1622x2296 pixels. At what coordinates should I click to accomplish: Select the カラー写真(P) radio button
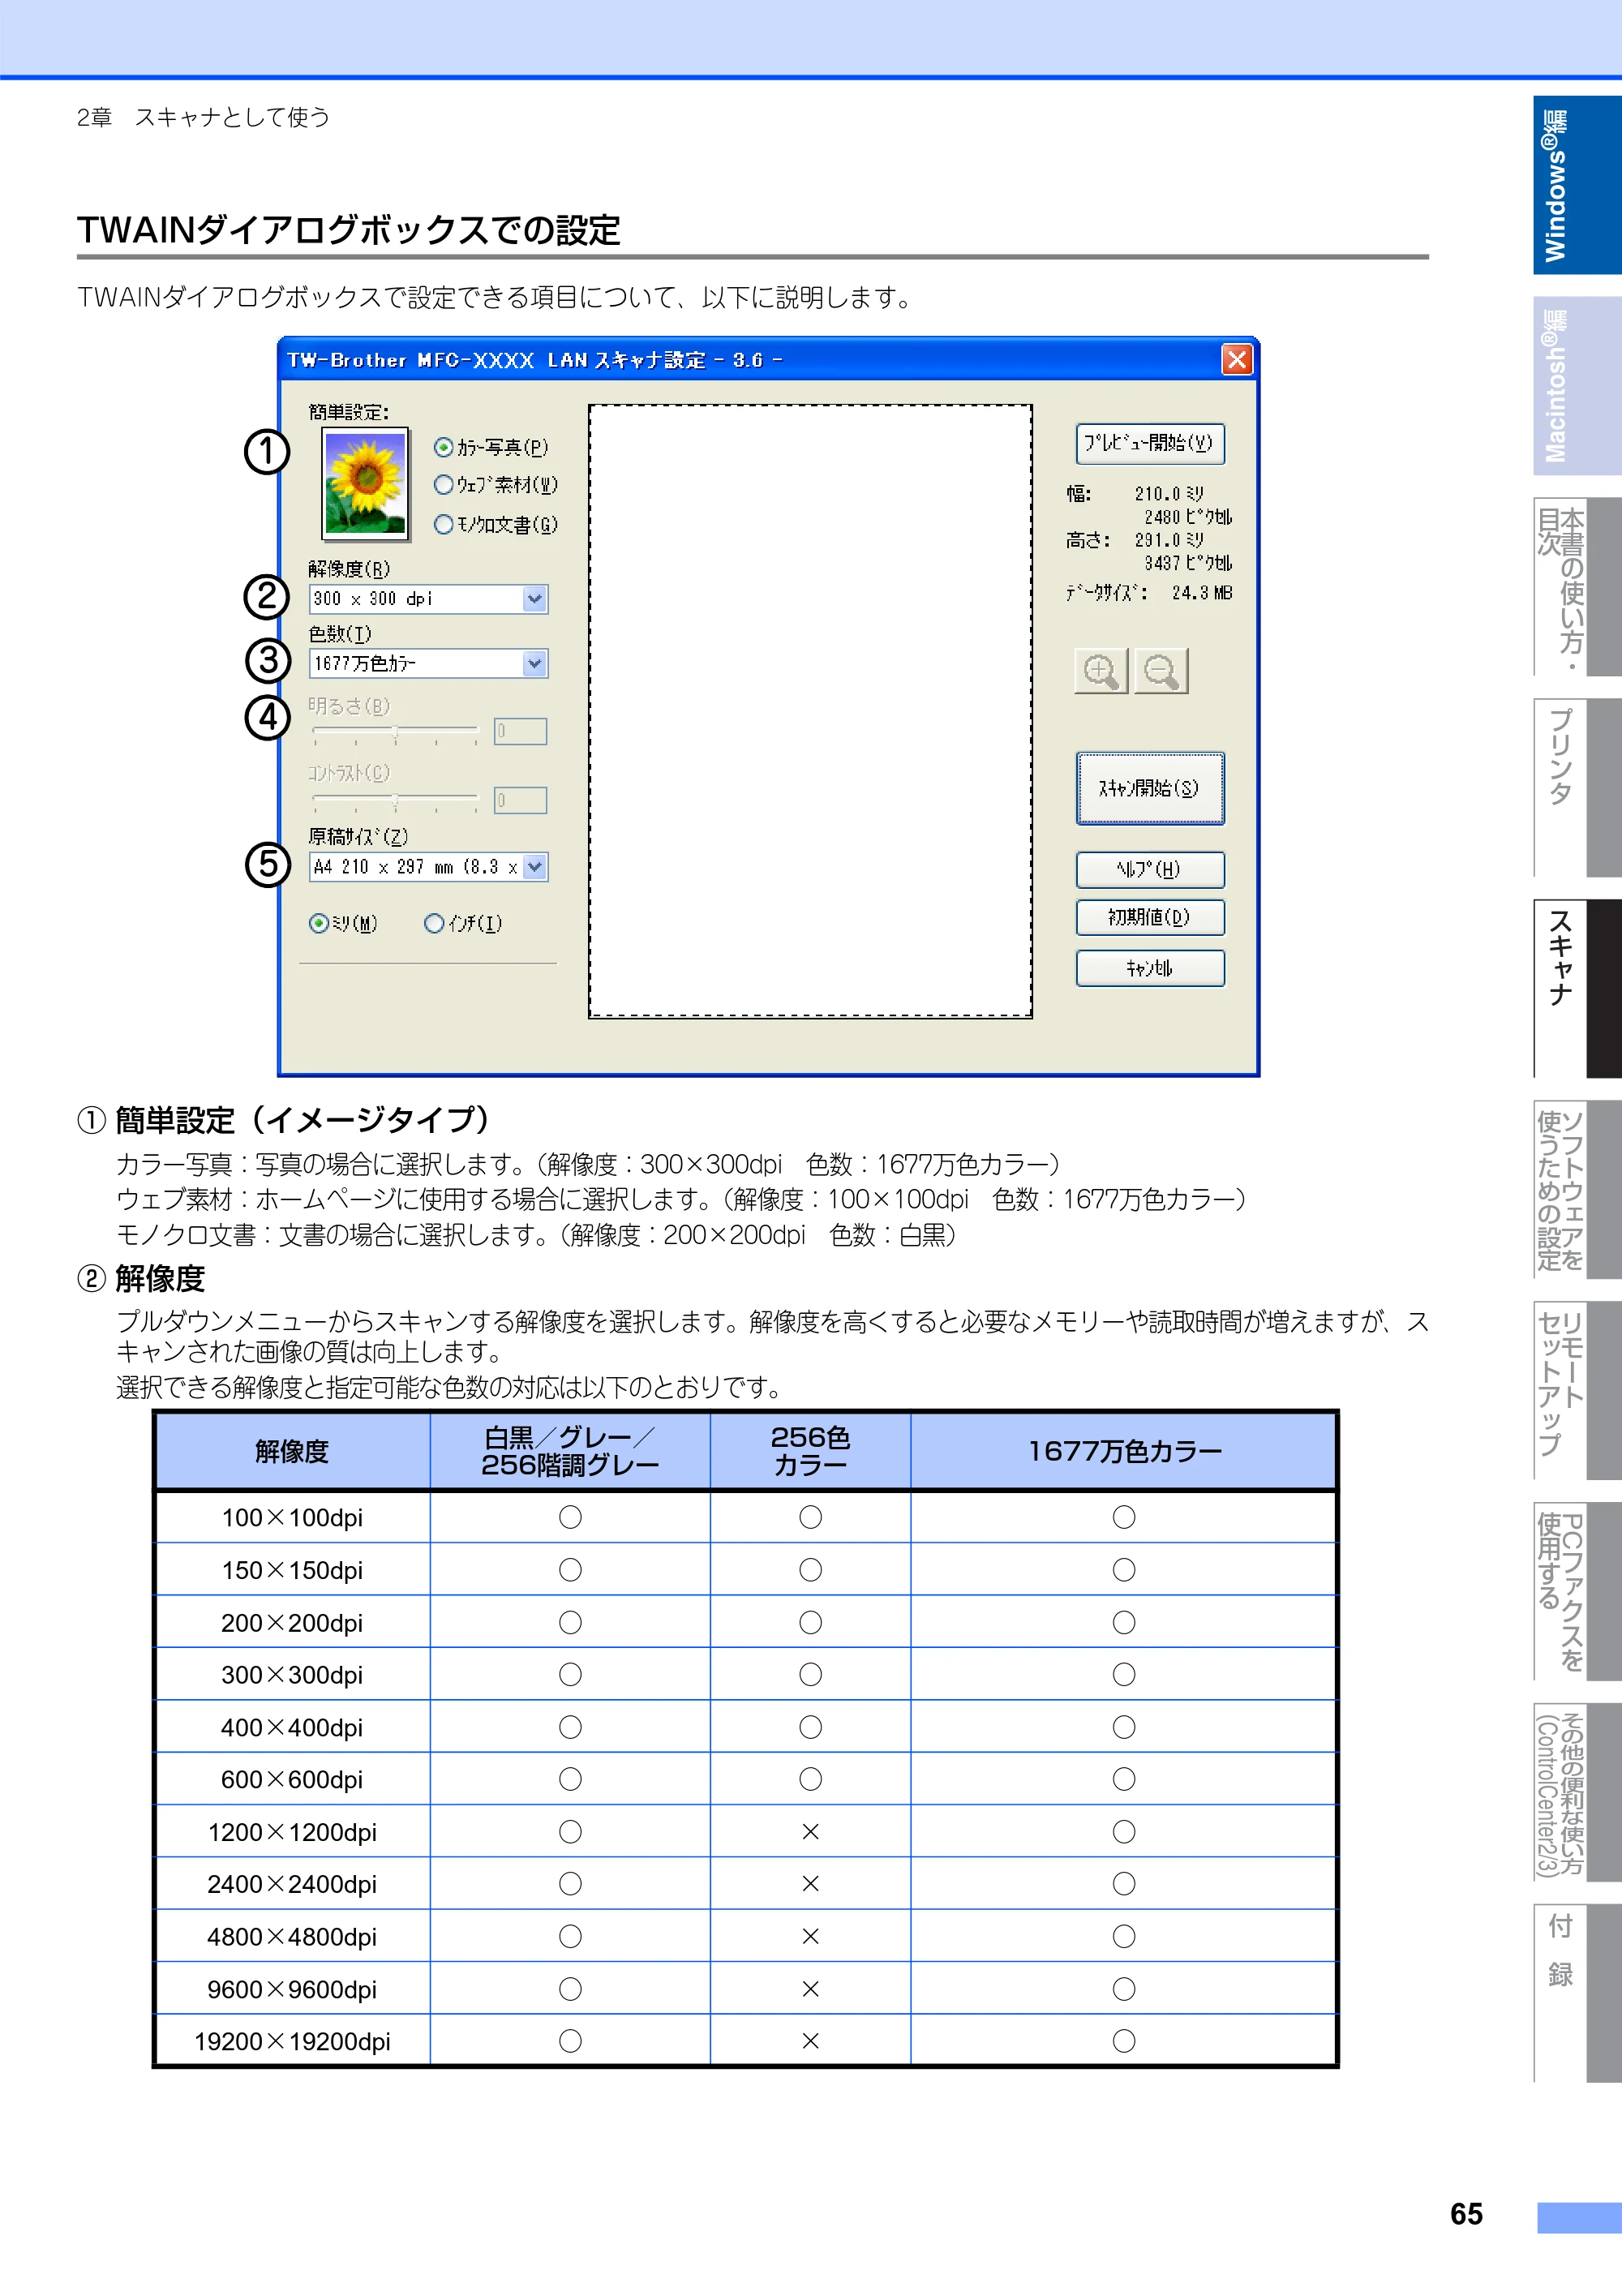click(444, 447)
